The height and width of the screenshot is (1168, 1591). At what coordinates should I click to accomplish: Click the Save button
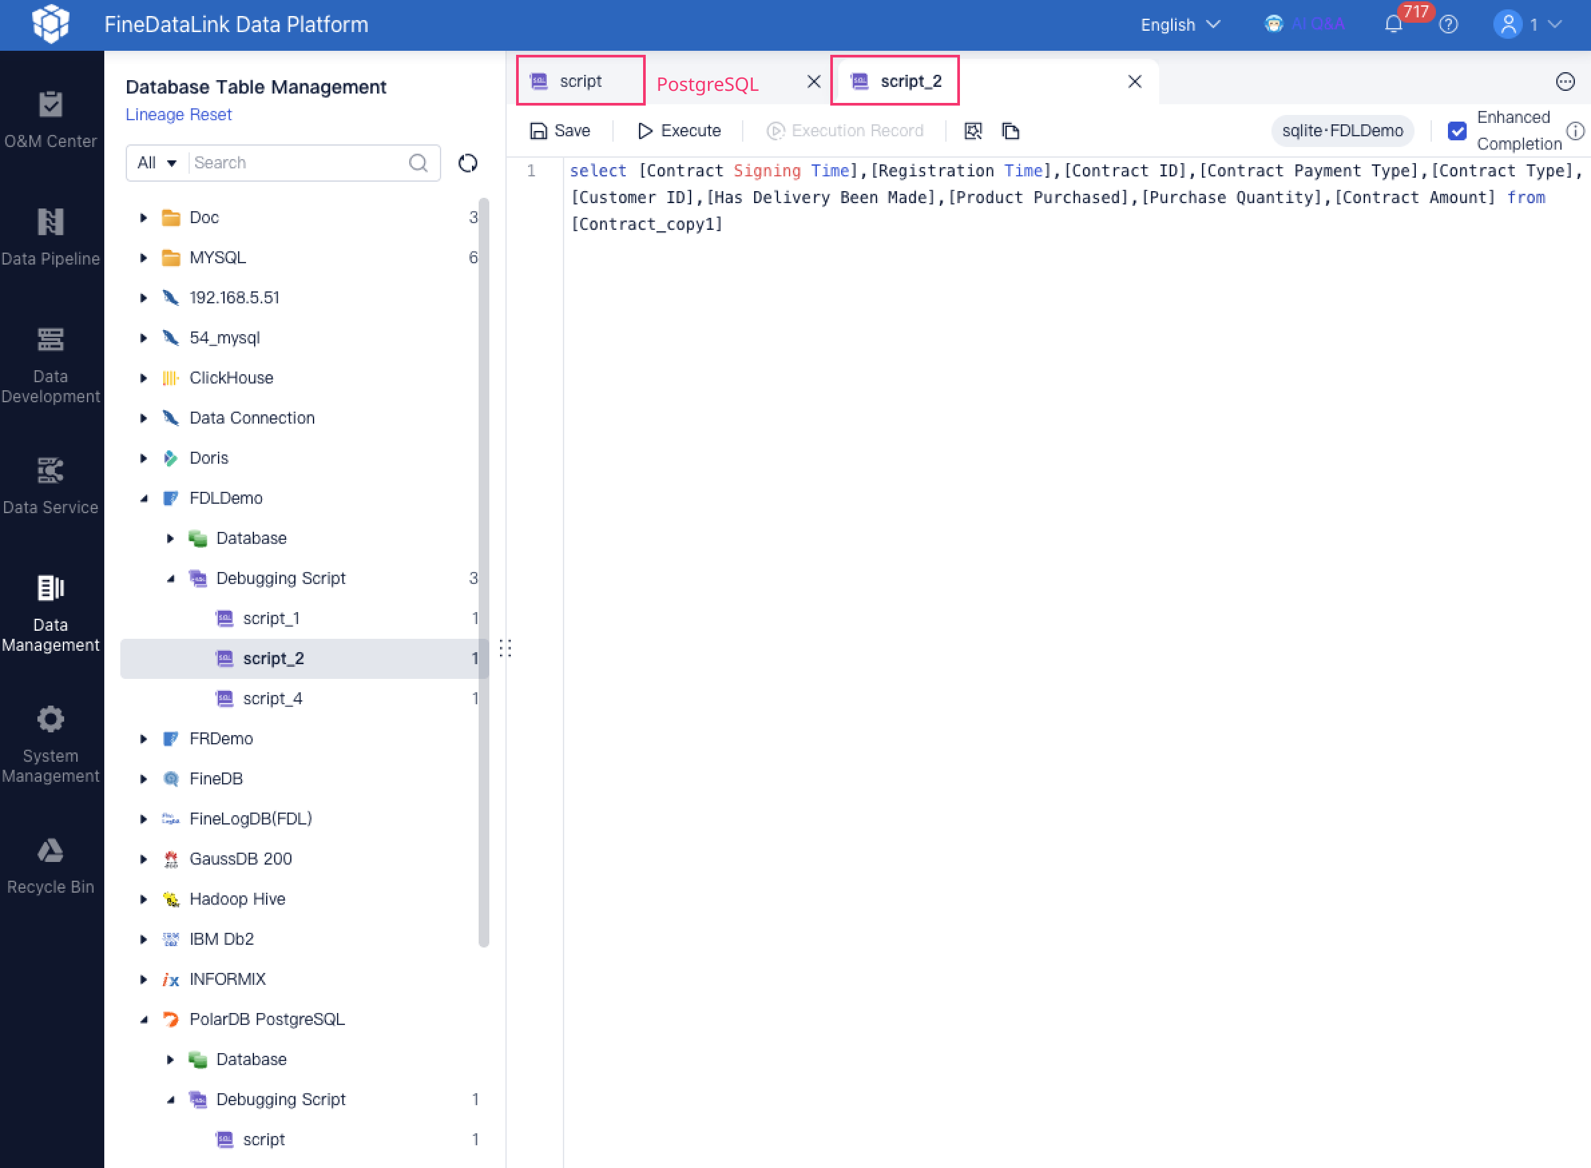pyautogui.click(x=560, y=131)
